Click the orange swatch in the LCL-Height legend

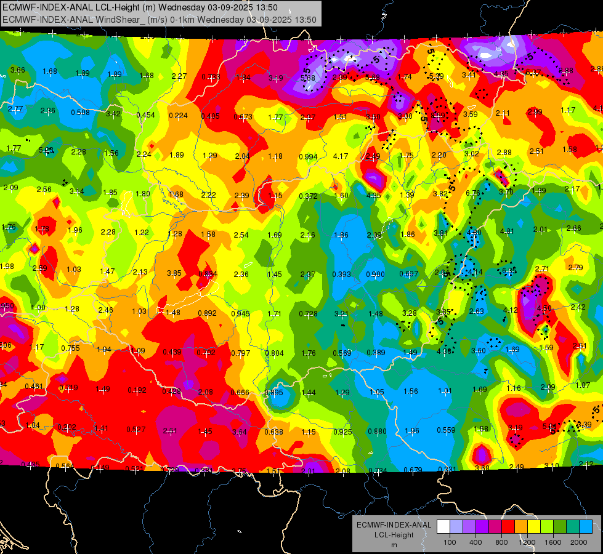point(521,526)
